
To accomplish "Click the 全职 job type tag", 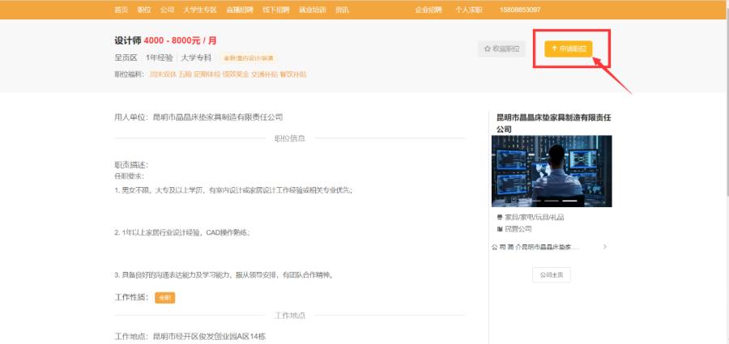I will coord(165,297).
